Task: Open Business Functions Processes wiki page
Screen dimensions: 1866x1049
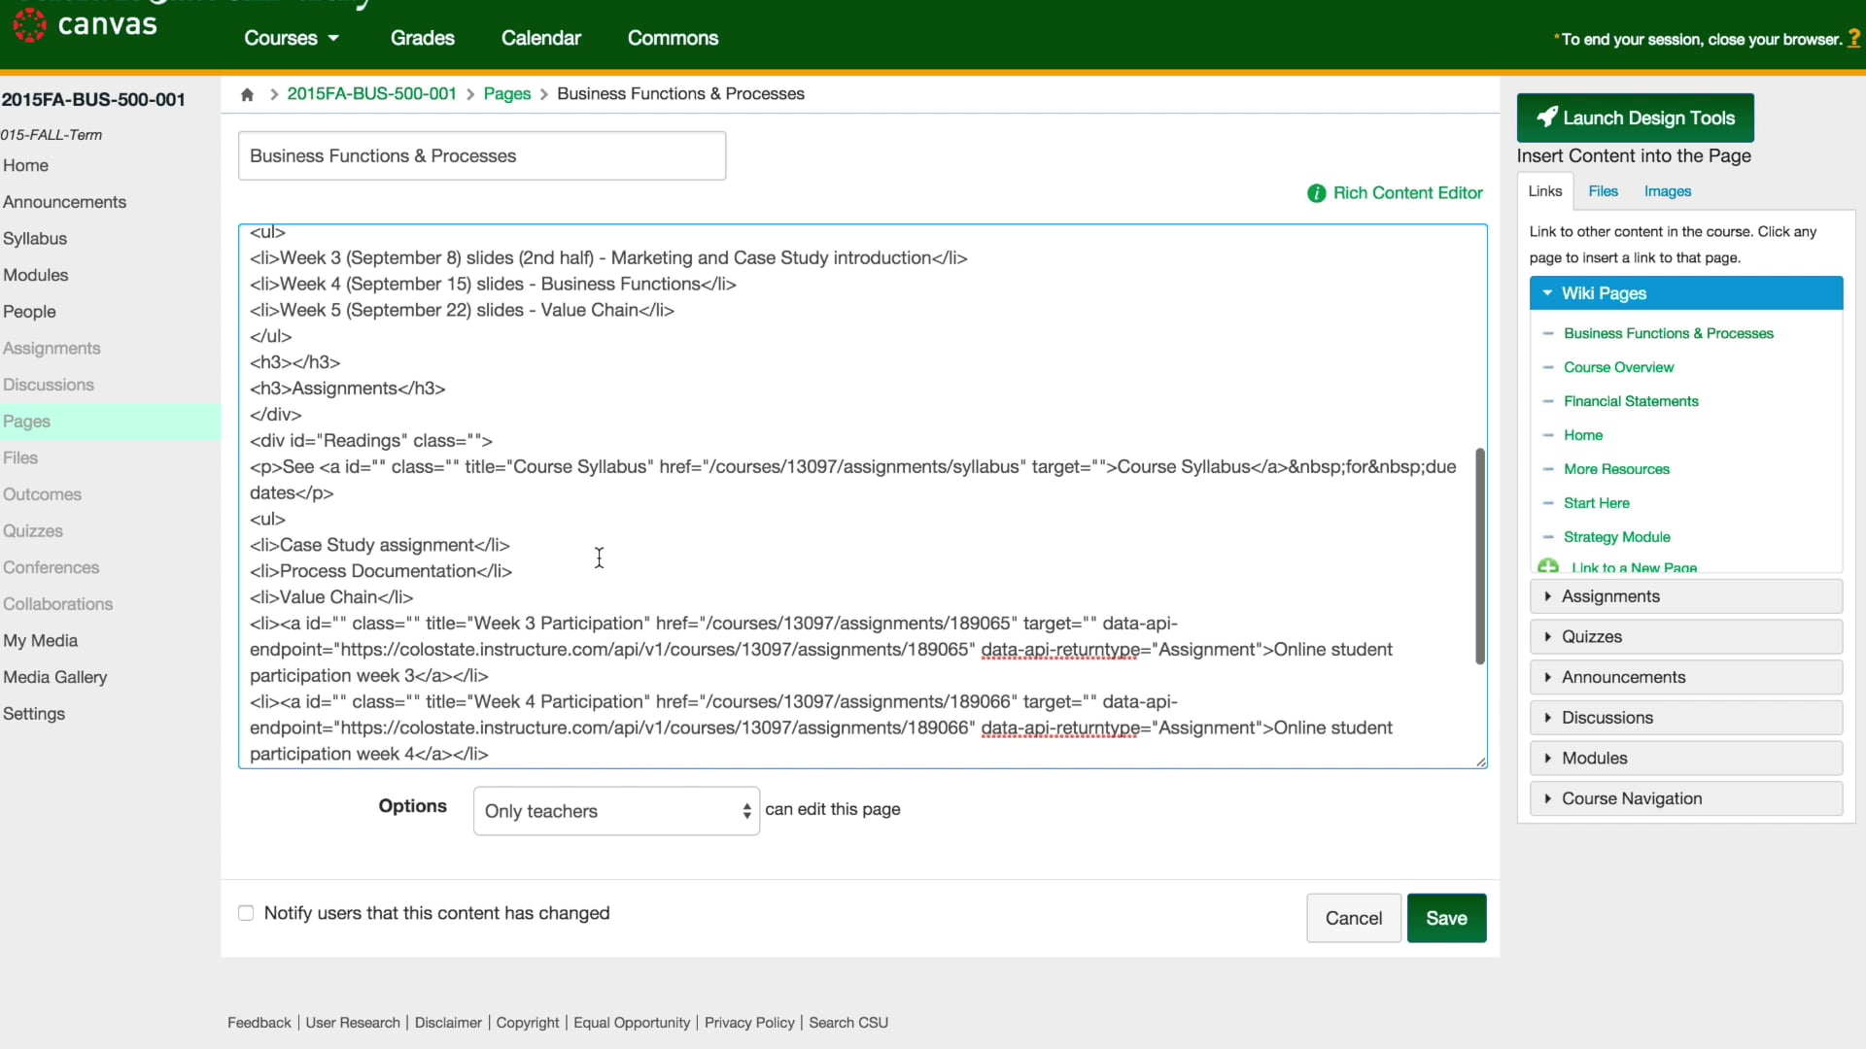Action: pos(1669,333)
